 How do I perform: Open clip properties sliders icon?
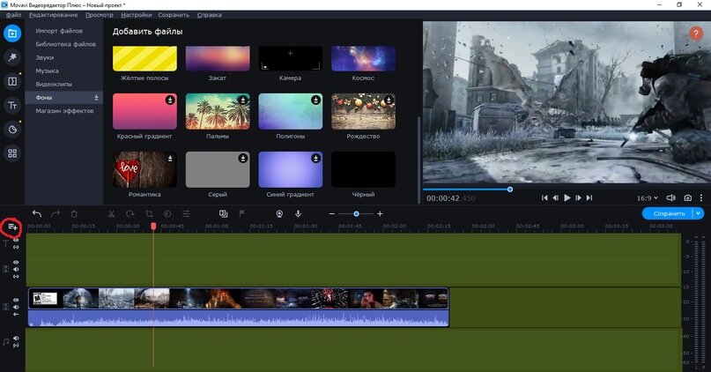pos(186,213)
